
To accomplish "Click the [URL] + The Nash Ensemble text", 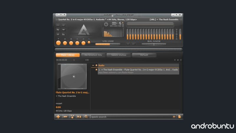I will [x=164, y=20].
